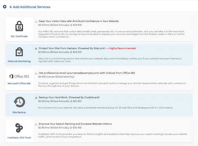Click 'Improve Your Search Ranking' title
This screenshot has height=146, width=198.
click(x=75, y=124)
